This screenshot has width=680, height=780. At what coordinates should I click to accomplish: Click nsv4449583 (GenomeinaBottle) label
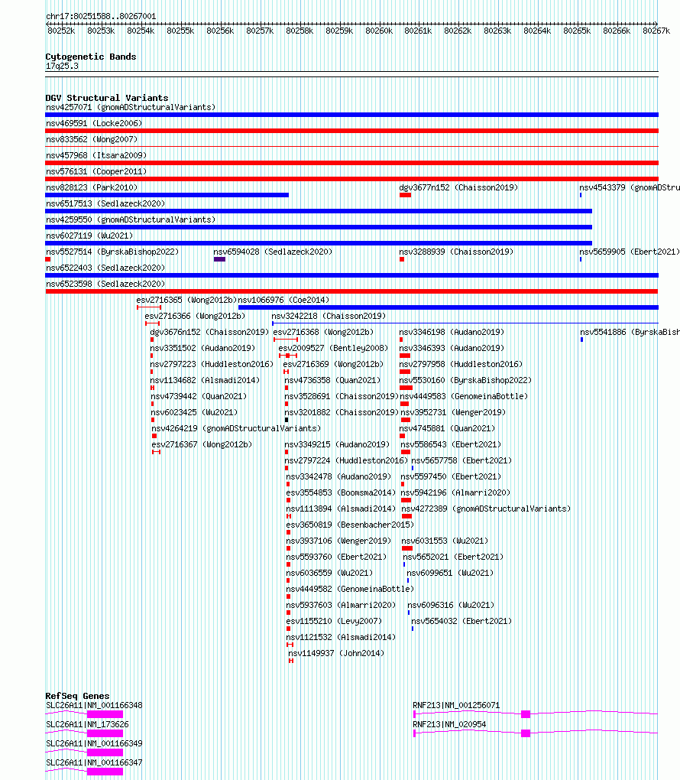pos(464,396)
